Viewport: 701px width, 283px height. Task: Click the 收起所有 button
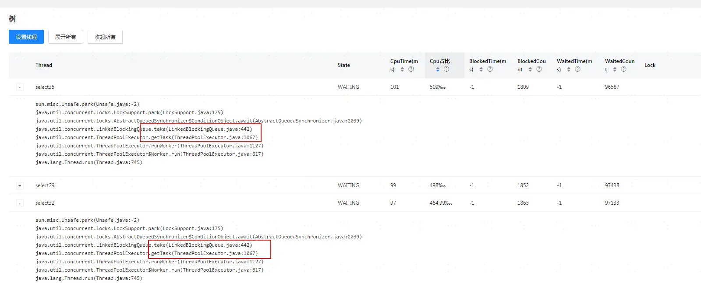pos(105,37)
